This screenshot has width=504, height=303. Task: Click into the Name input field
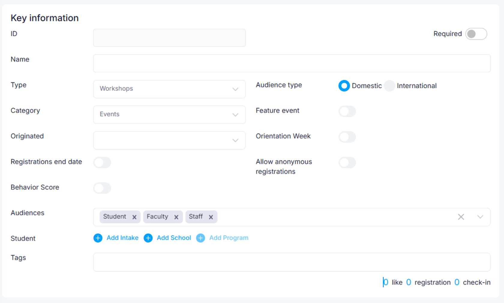click(292, 63)
